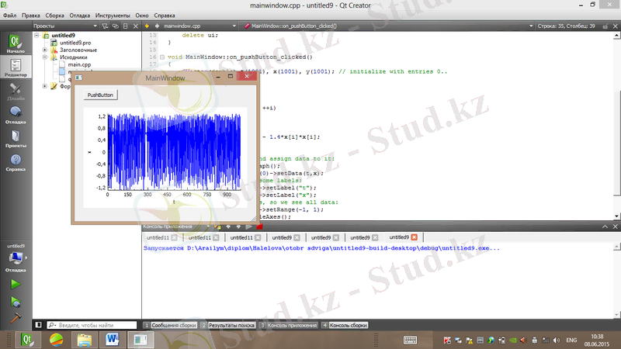Click the green Run button
The image size is (621, 349).
pyautogui.click(x=15, y=285)
